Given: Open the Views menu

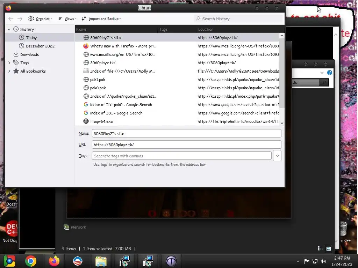Looking at the screenshot, I should click(67, 19).
